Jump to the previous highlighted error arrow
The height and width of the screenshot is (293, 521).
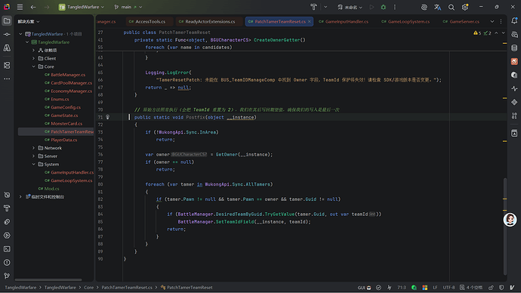click(x=496, y=33)
